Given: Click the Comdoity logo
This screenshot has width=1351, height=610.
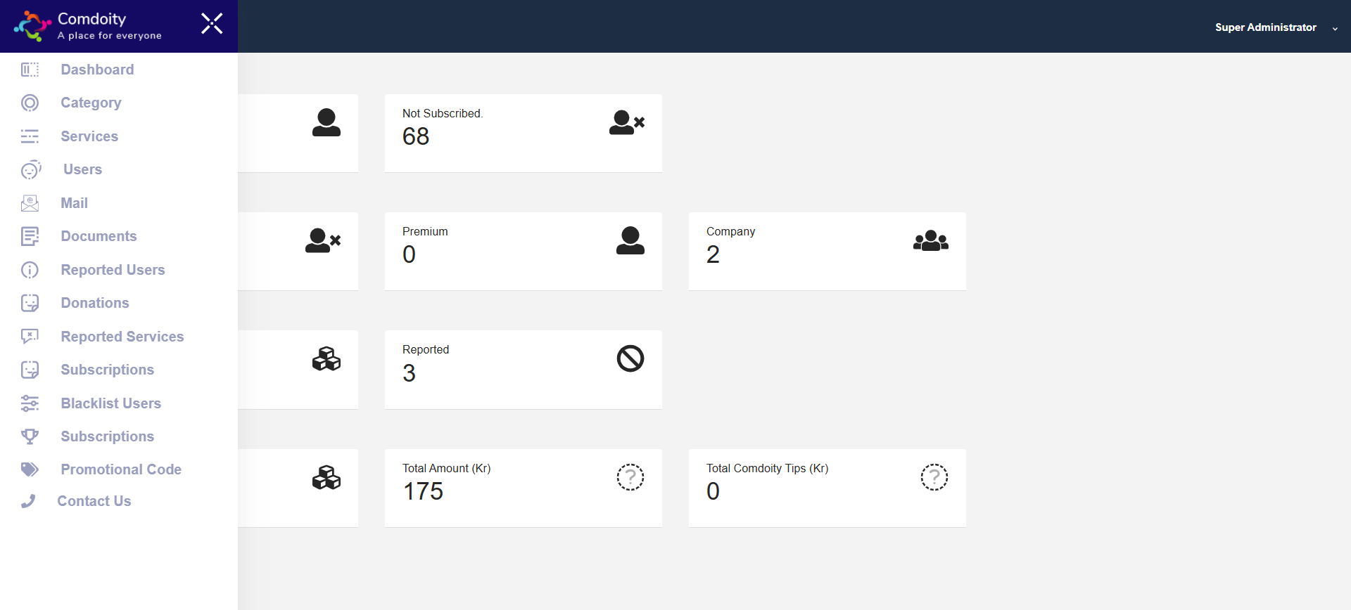Looking at the screenshot, I should coord(32,26).
